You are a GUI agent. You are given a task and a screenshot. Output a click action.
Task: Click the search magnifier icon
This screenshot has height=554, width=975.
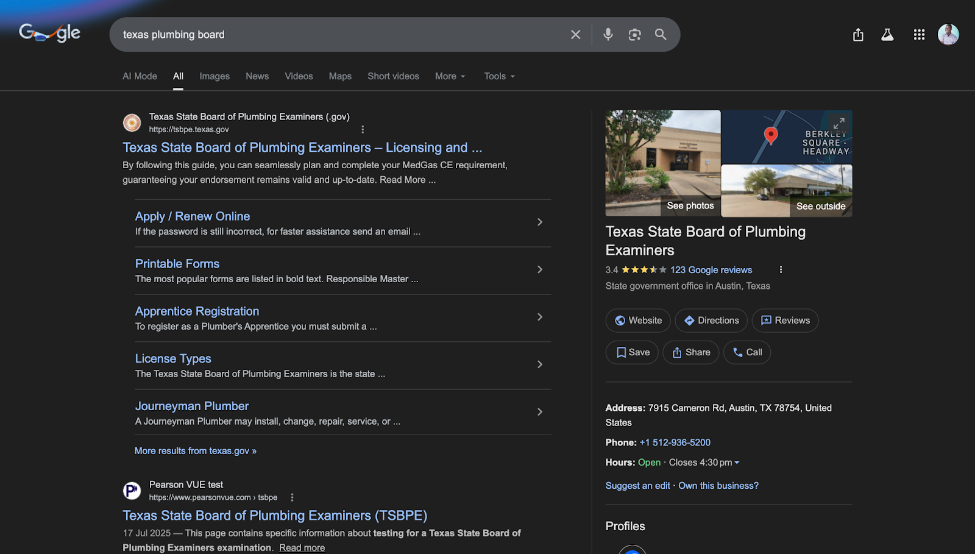pos(661,34)
